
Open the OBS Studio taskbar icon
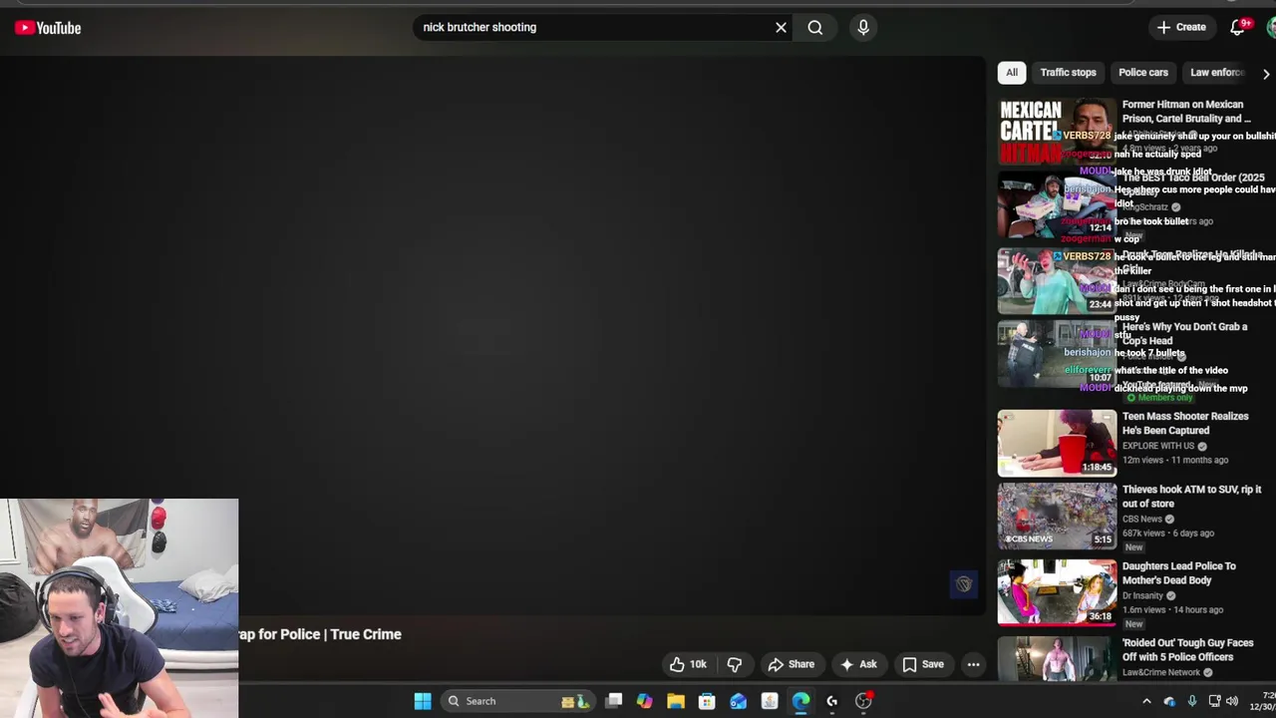863,701
